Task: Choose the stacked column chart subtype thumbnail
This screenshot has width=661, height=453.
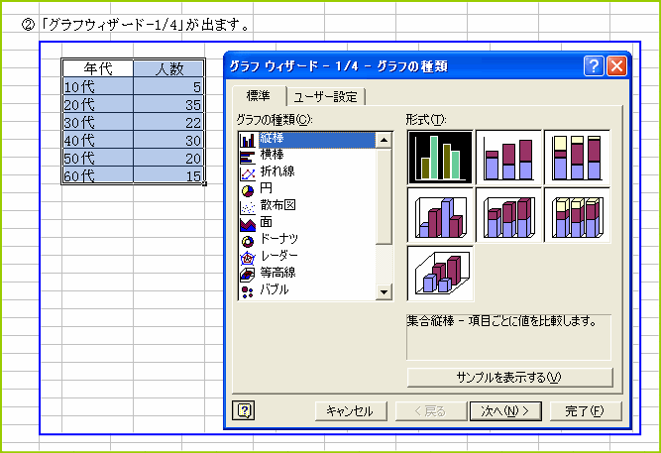Action: point(508,158)
